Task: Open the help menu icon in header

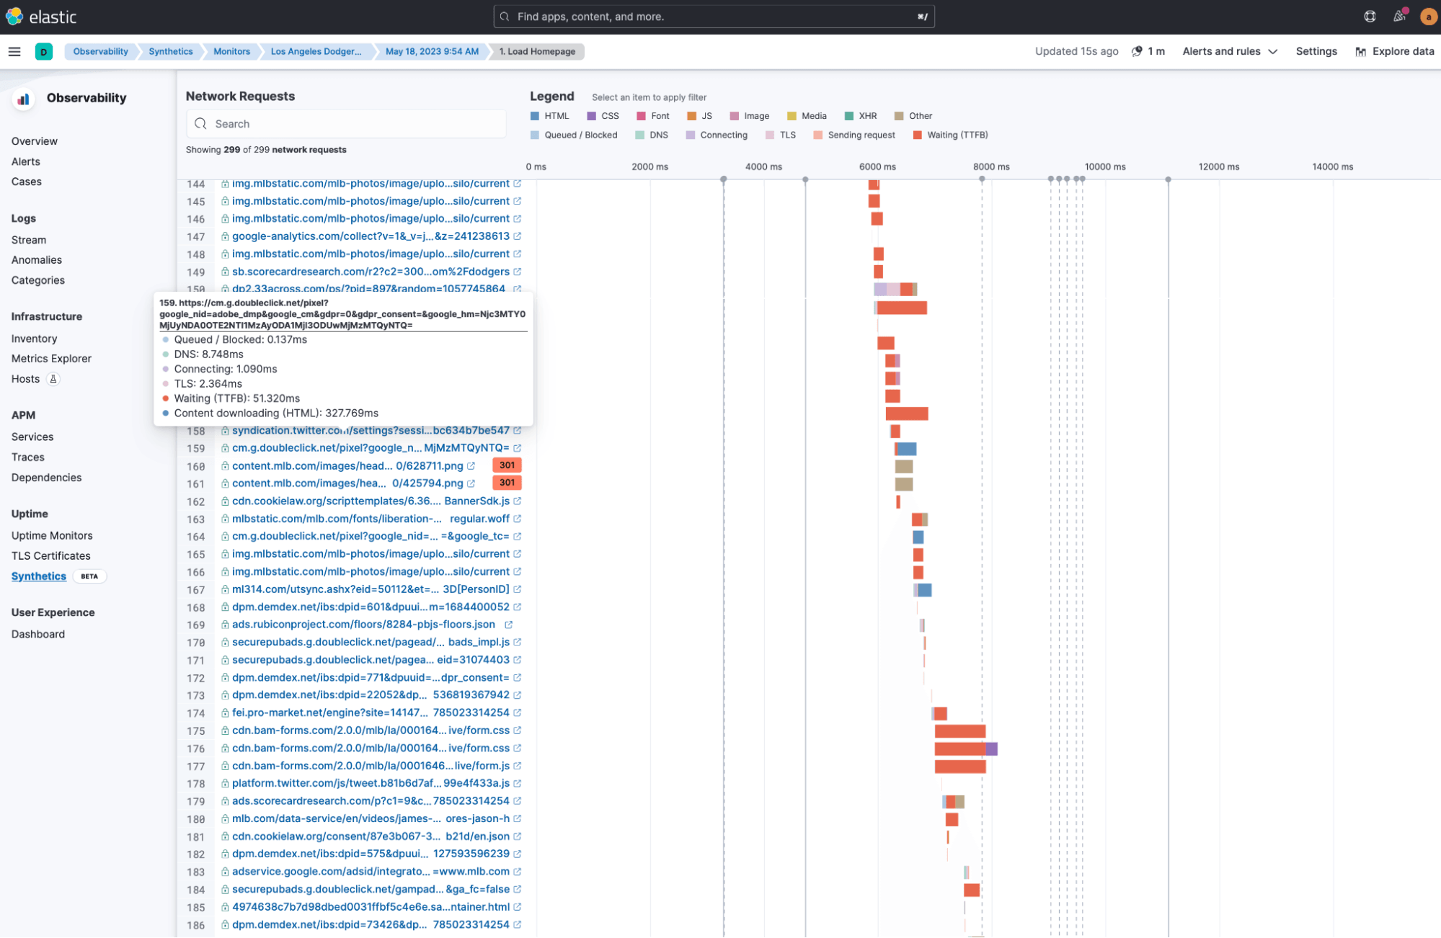Action: [x=1370, y=17]
